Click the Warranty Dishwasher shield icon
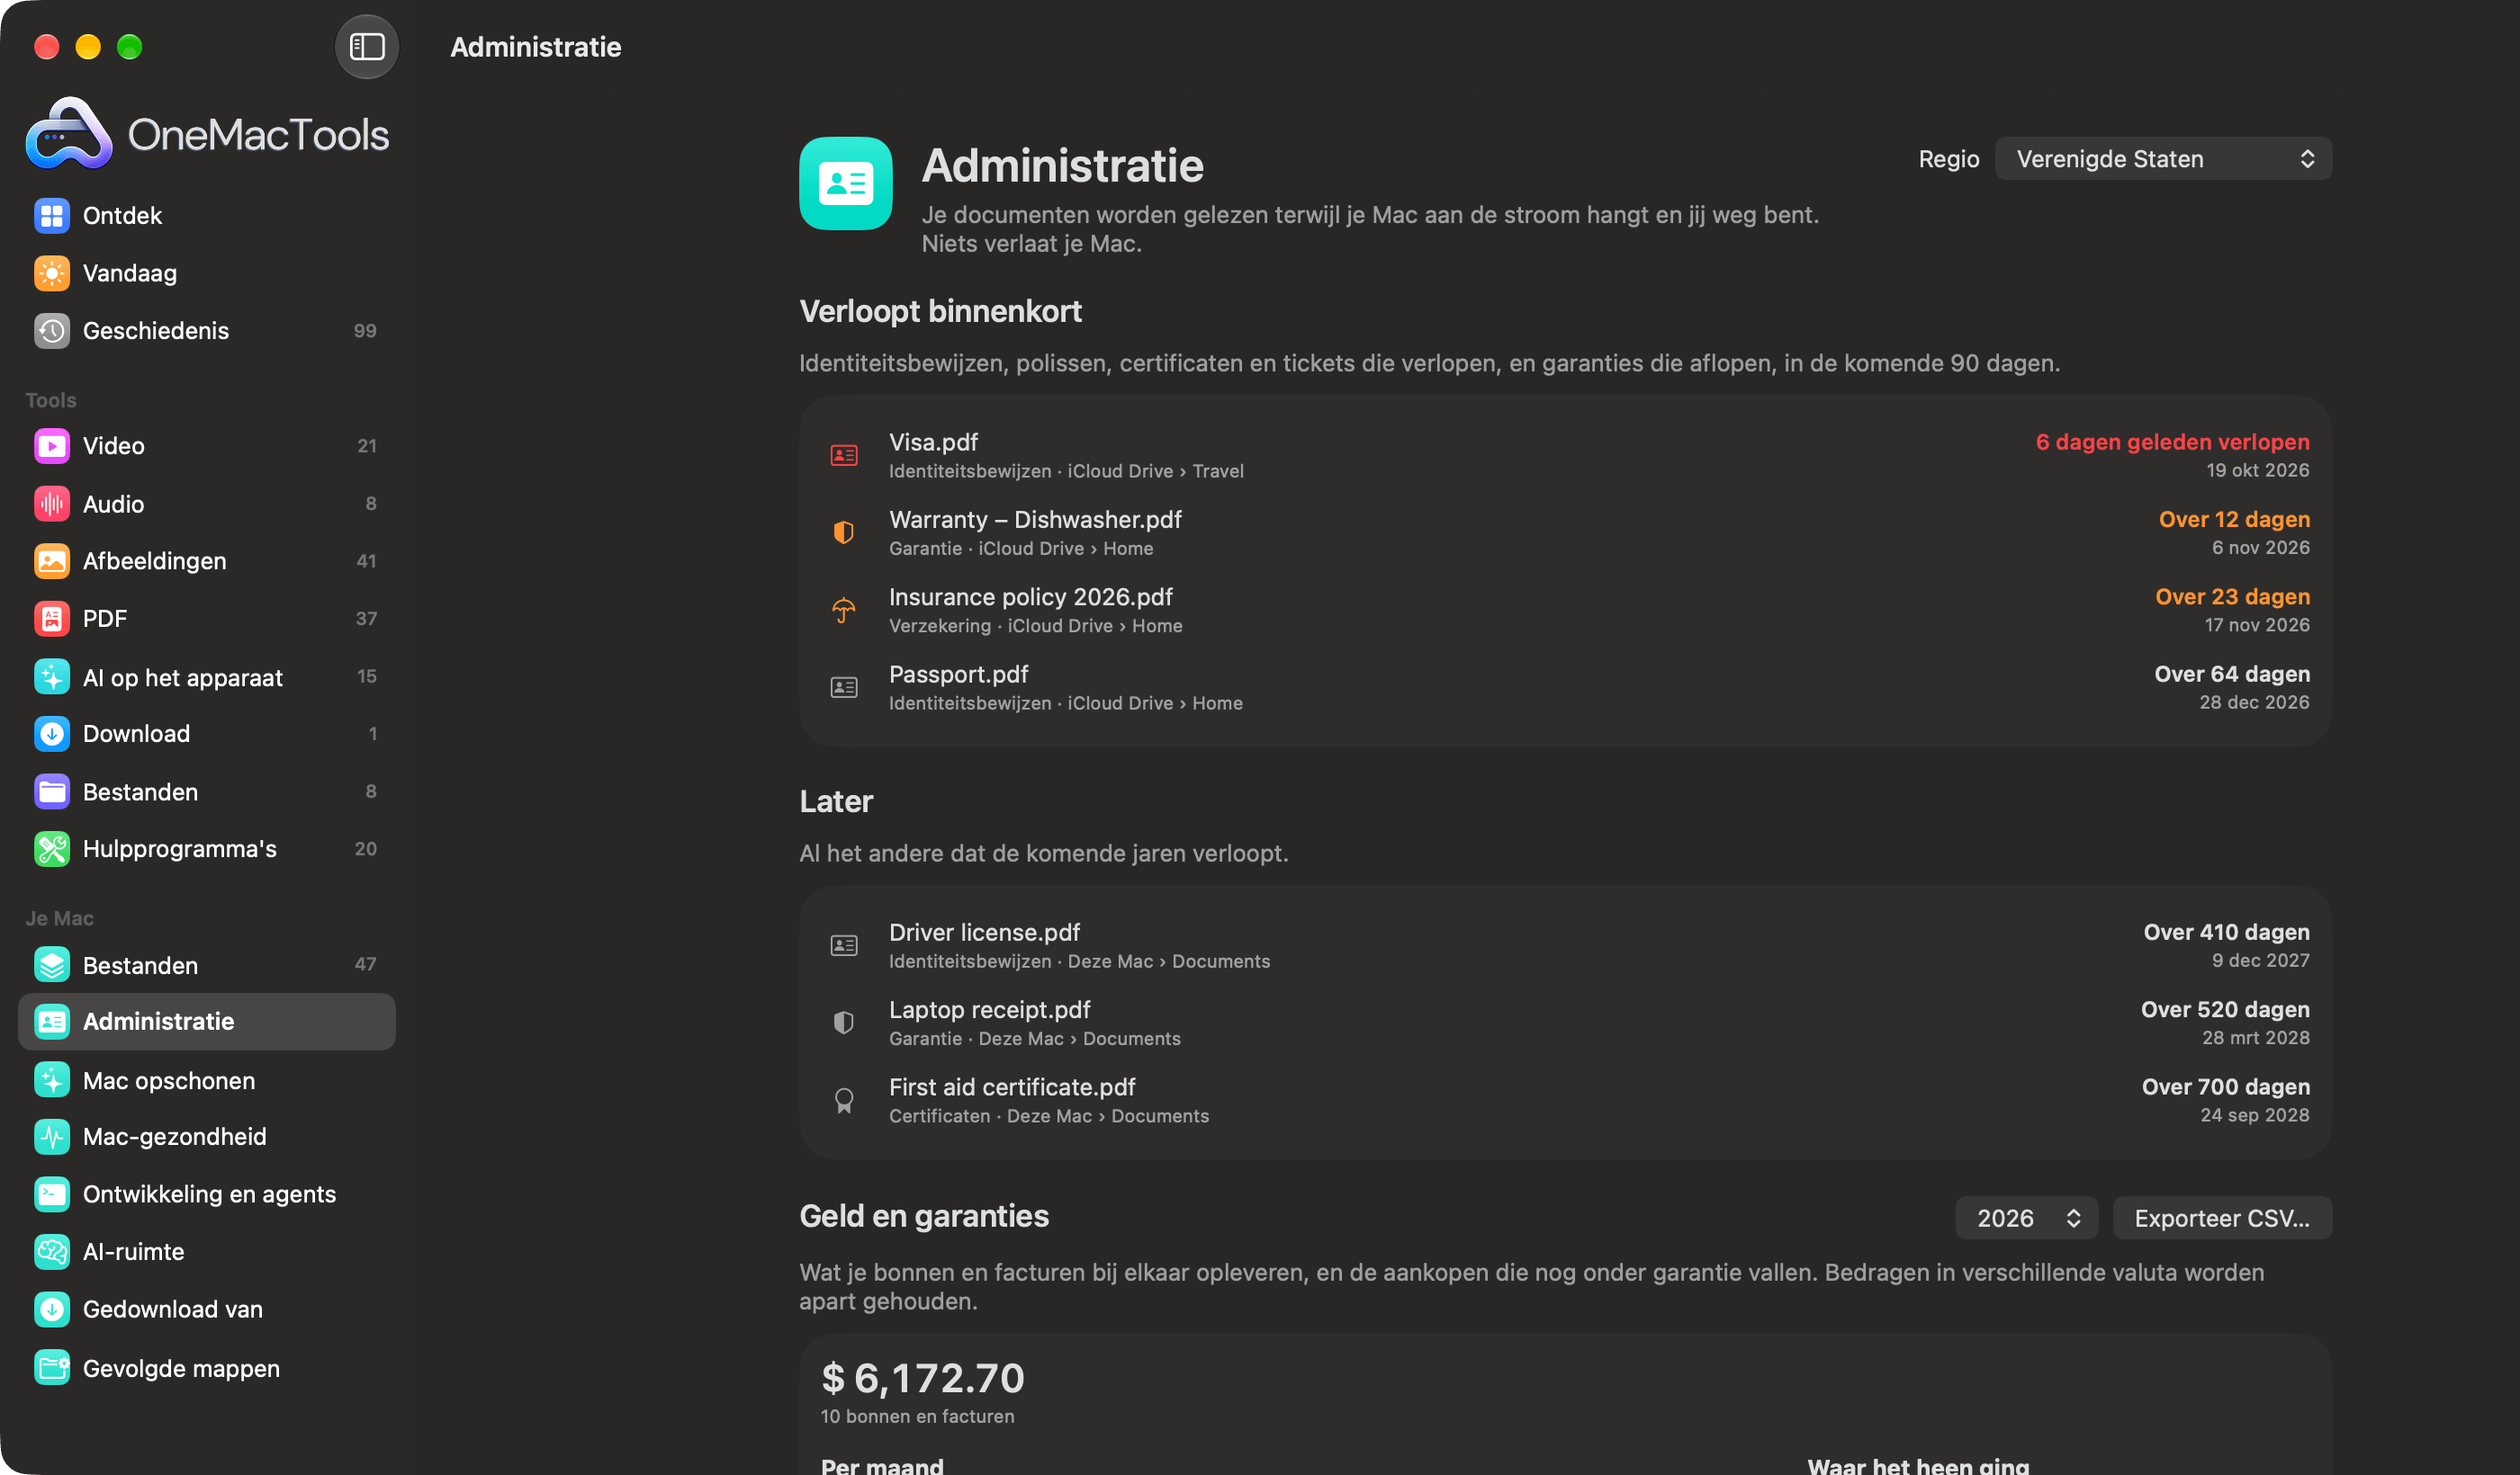2520x1475 pixels. [x=844, y=532]
